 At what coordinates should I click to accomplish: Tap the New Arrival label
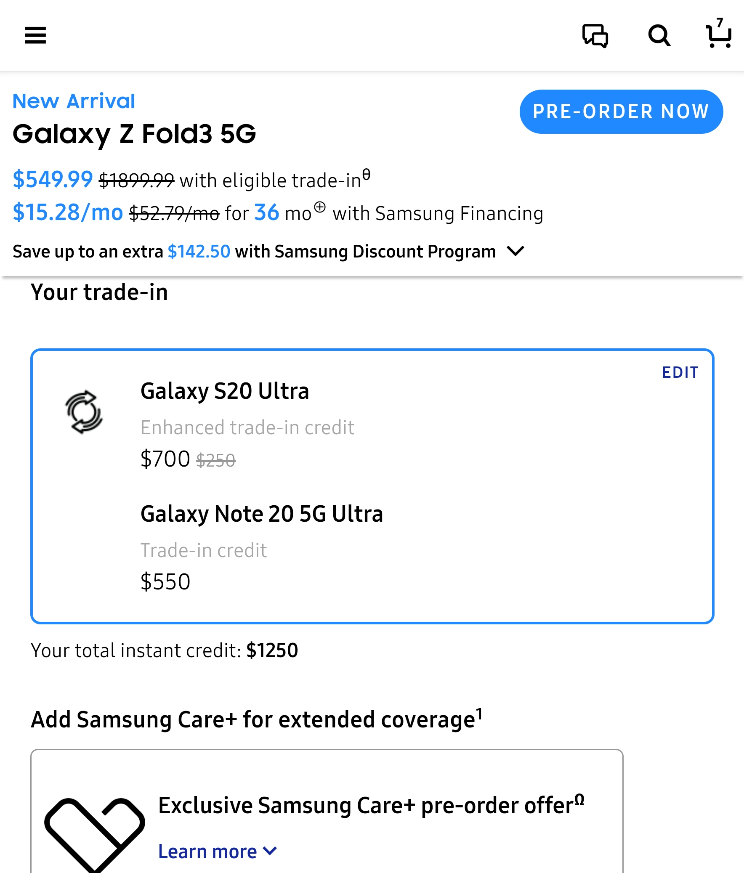(74, 101)
